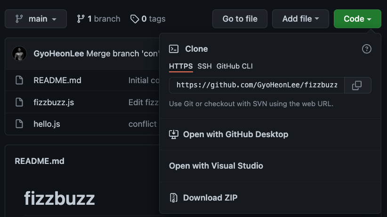Click the 'Use Git or checkout with SVN' hint
387x217 pixels.
(251, 104)
